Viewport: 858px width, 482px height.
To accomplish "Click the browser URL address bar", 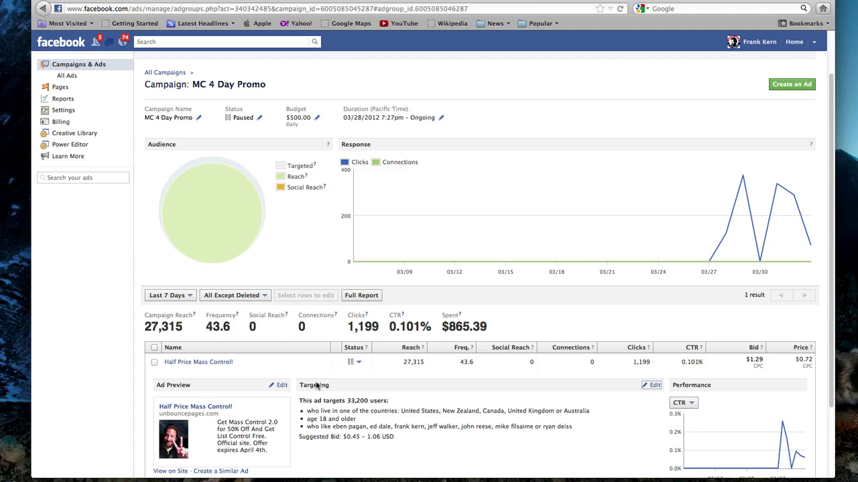I will point(328,9).
